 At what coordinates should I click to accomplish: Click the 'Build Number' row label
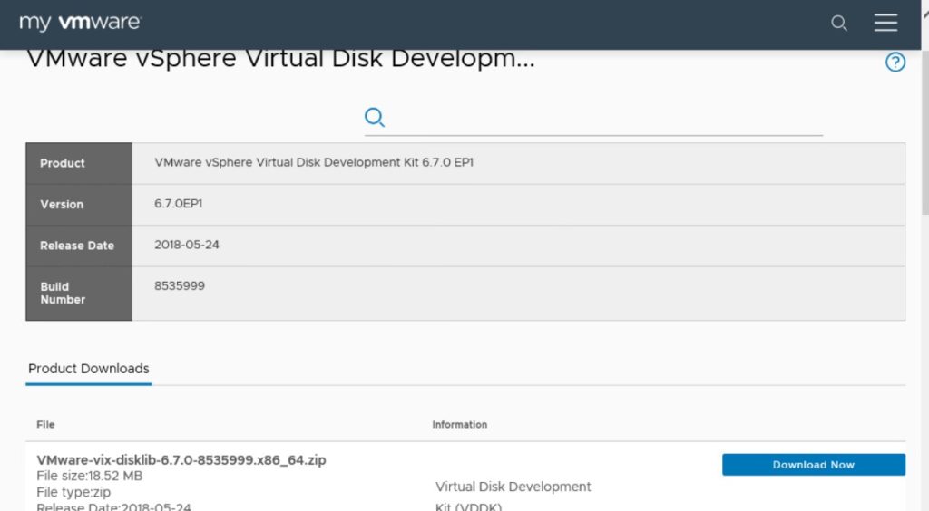click(x=63, y=294)
